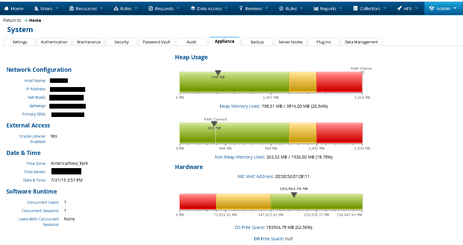
Task: Switch to the Password Vault tab
Action: click(x=156, y=42)
